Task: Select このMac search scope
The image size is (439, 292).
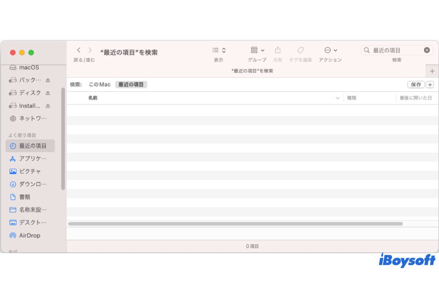Action: (x=100, y=84)
